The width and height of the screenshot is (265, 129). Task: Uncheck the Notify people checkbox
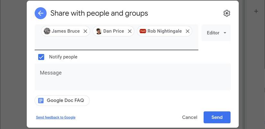tap(41, 57)
